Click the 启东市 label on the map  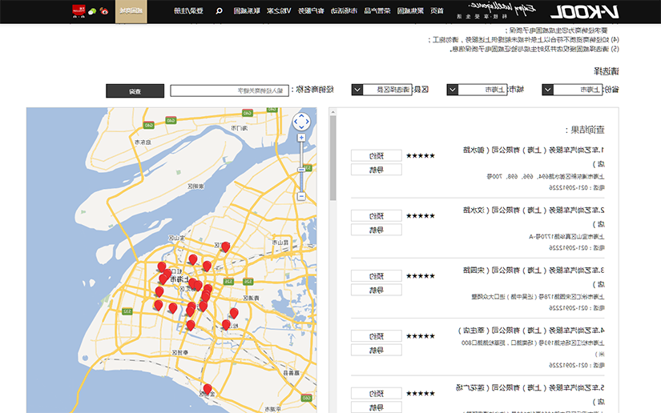(x=143, y=142)
